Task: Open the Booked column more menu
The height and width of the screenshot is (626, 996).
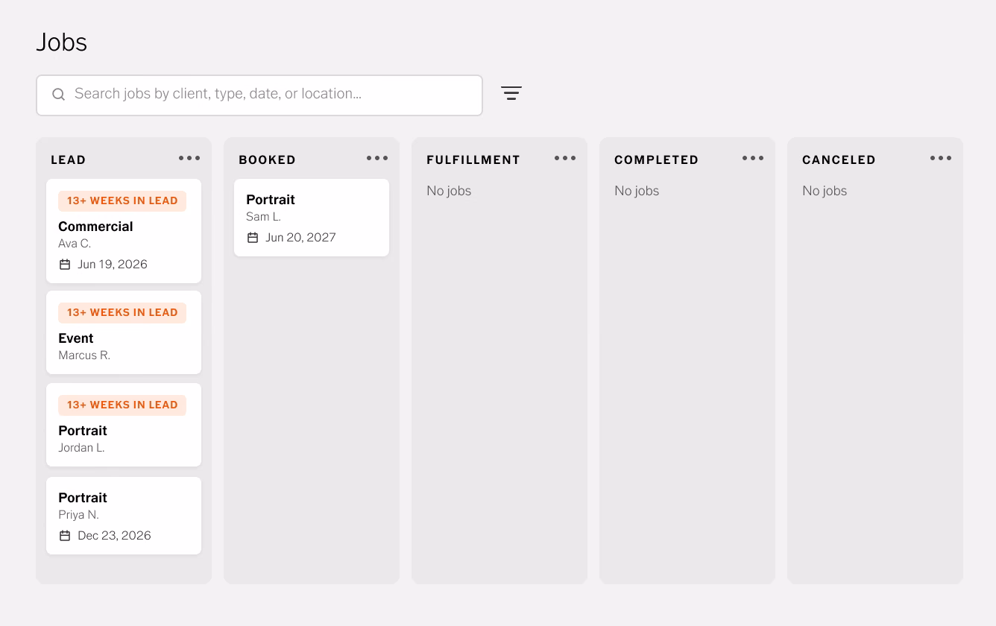Action: pos(377,158)
